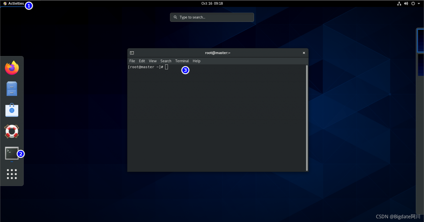Open the File menu in terminal
Screen dimensions: 424x222
point(132,61)
